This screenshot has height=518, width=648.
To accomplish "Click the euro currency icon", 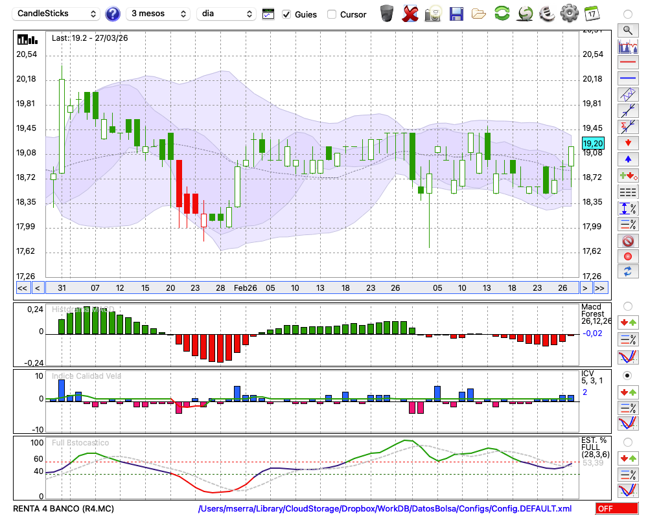I will click(548, 13).
